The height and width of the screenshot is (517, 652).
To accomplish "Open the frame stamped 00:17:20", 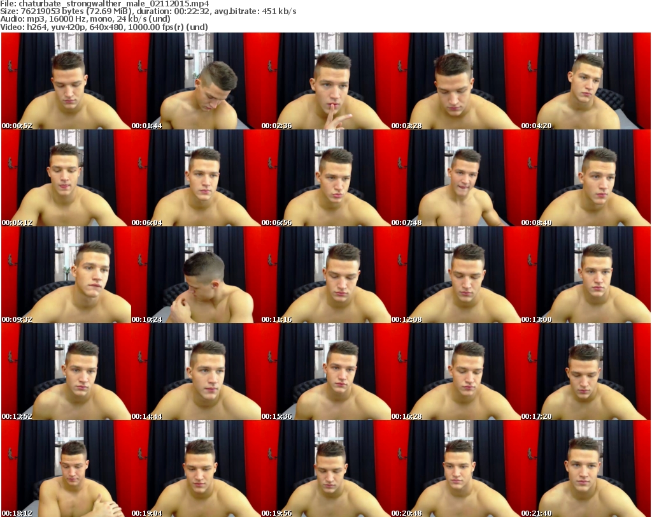I will pyautogui.click(x=586, y=372).
